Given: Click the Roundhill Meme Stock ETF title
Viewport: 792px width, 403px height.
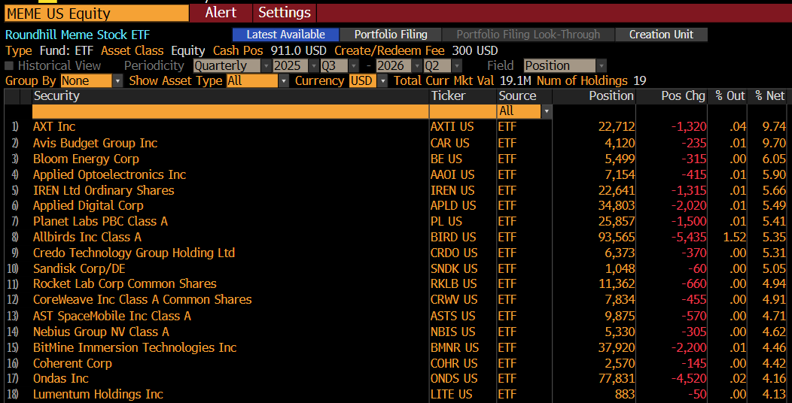Looking at the screenshot, I should tap(78, 35).
